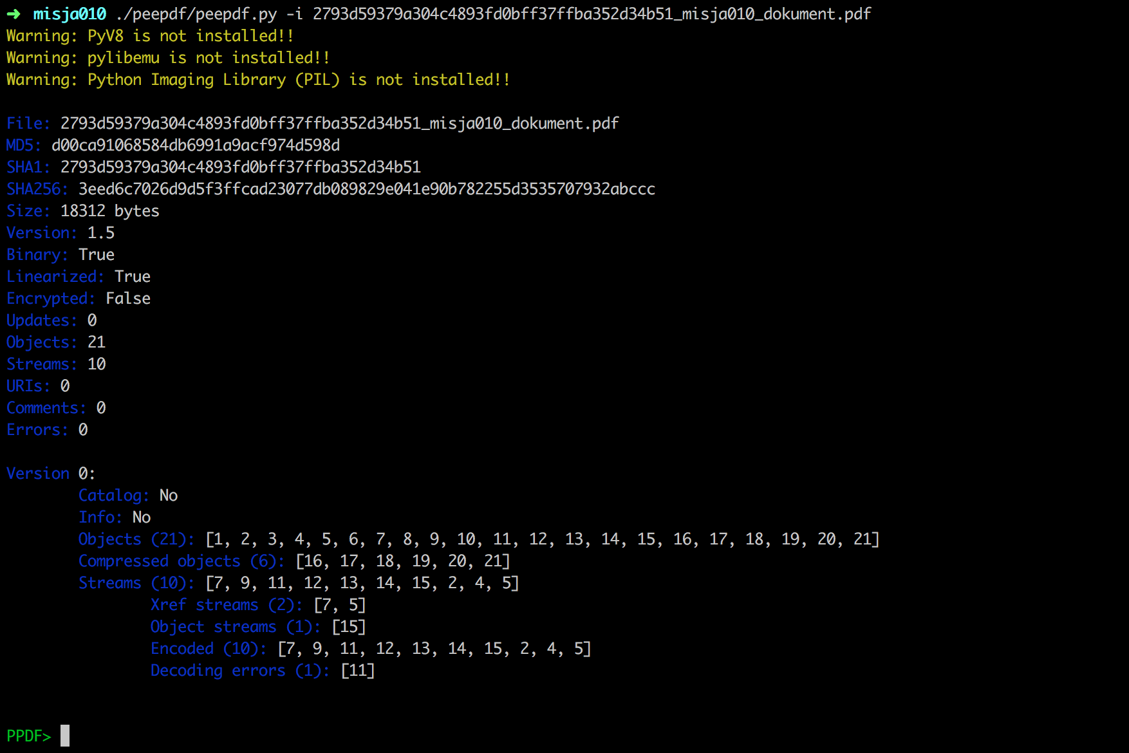Click the Object streams [15] entry

tap(258, 627)
